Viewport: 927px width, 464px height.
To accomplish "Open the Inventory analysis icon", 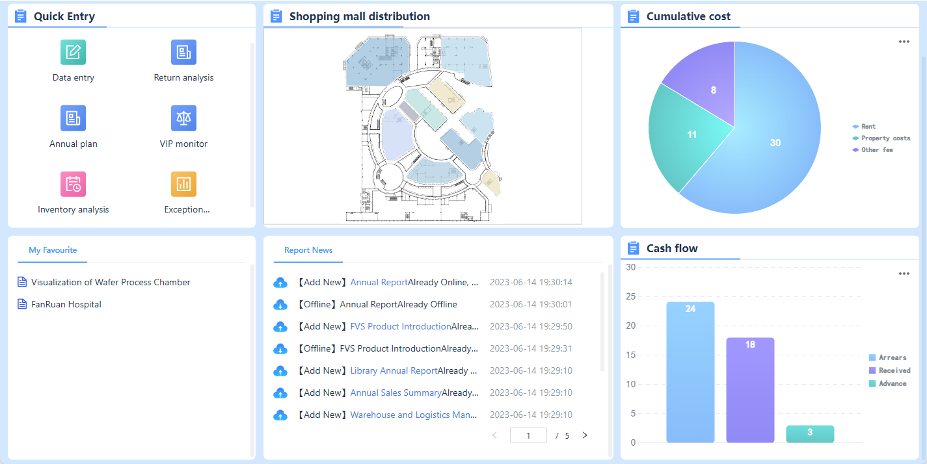I will [x=73, y=184].
